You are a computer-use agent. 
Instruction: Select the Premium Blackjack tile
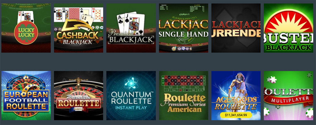point(131,28)
